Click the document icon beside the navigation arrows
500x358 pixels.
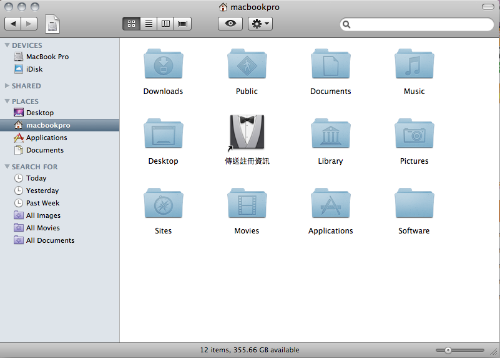point(52,24)
